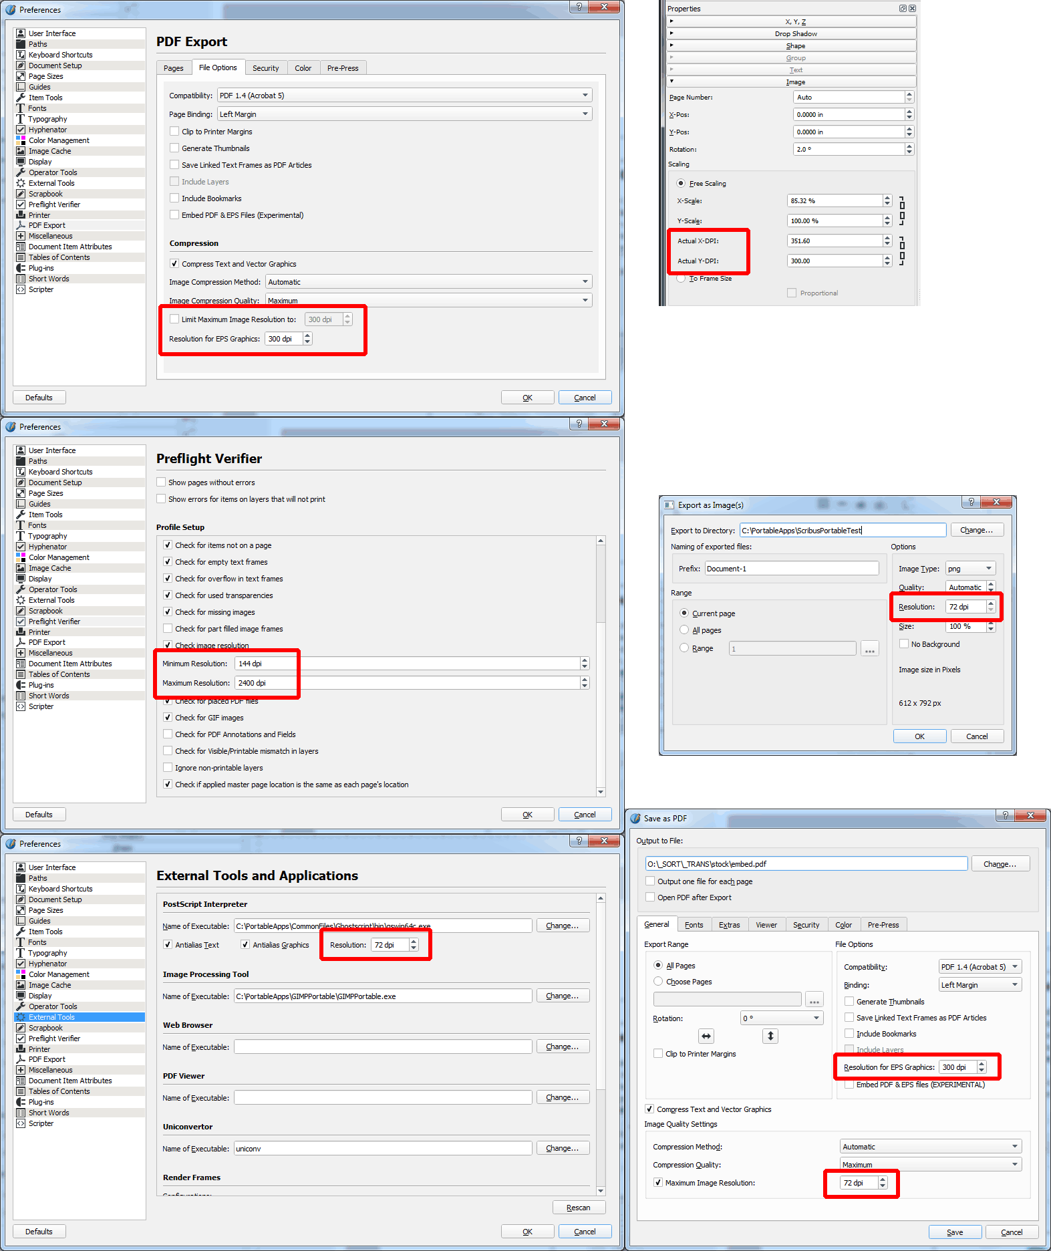The image size is (1051, 1251).
Task: Open the Image Type png dropdown
Action: (x=971, y=569)
